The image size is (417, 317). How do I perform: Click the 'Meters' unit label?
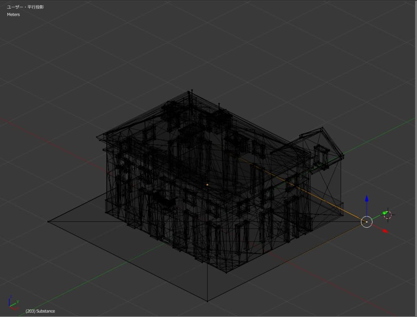(x=13, y=14)
